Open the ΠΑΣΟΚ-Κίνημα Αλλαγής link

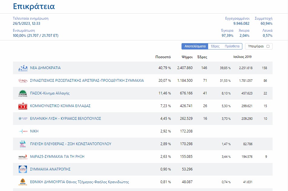[50, 93]
